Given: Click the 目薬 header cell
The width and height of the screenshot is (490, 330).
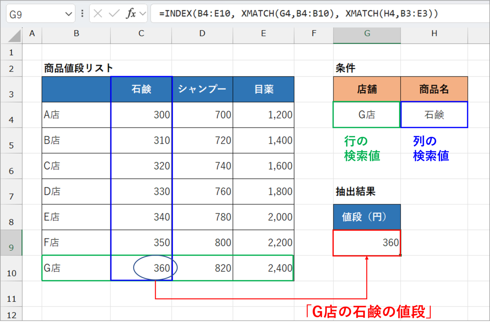Looking at the screenshot, I should pos(263,89).
